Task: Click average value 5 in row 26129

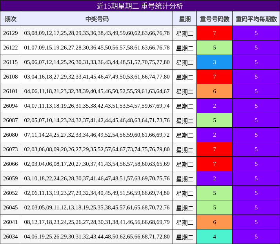Action: point(256,33)
